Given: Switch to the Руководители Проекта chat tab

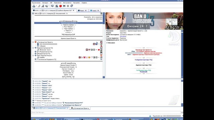Looking at the screenshot, I should tap(80, 108).
